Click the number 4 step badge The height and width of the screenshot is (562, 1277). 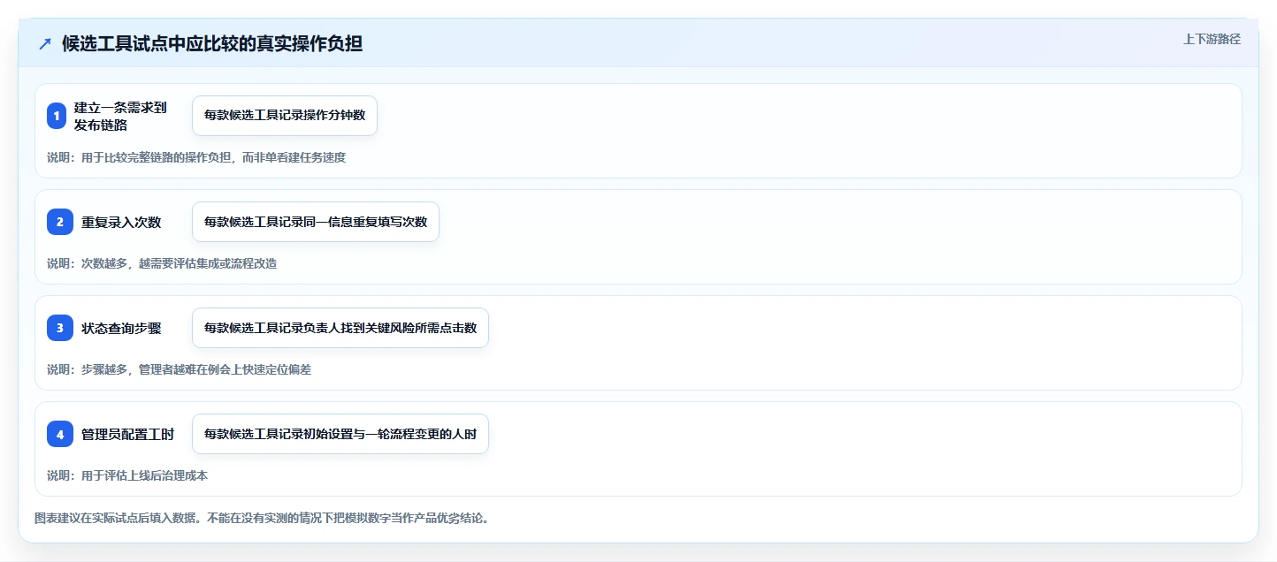(60, 434)
